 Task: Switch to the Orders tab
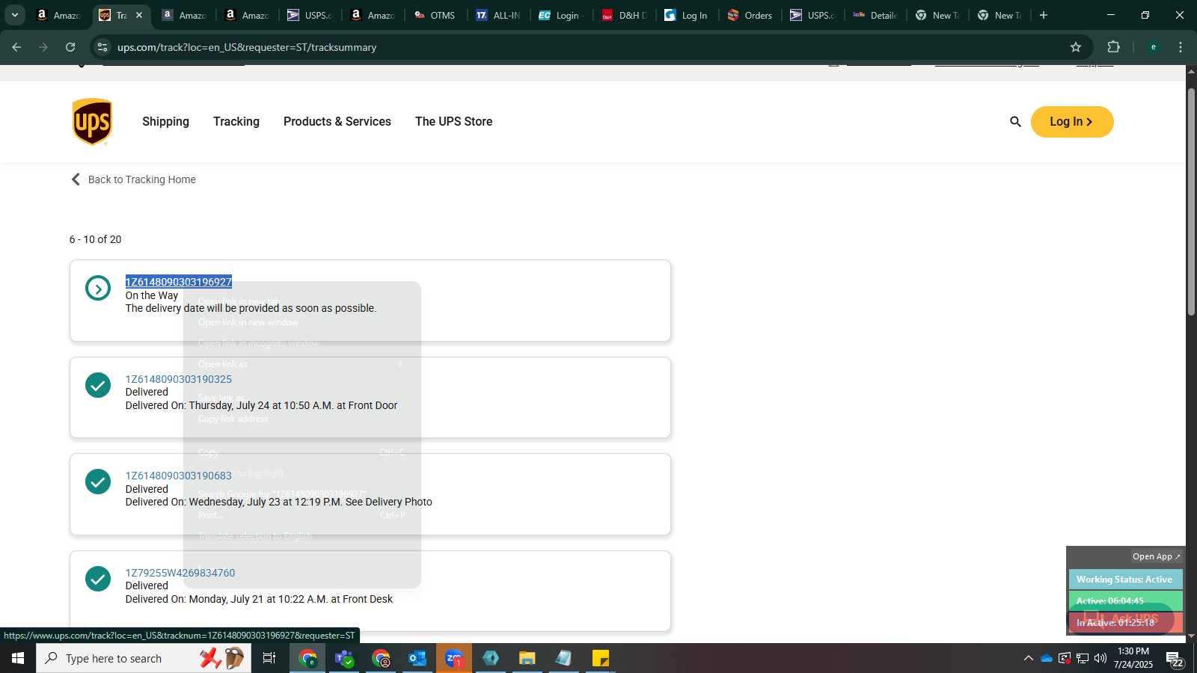click(x=750, y=15)
